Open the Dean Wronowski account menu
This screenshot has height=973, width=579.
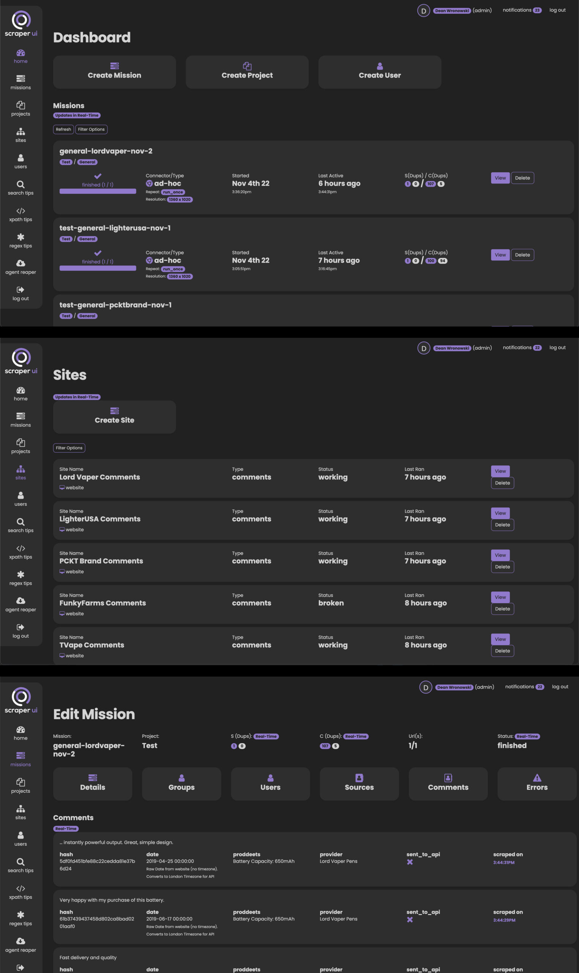452,11
